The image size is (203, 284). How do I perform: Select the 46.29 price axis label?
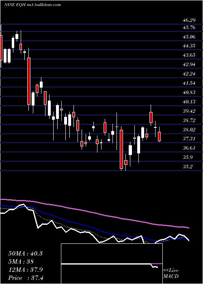189,20
